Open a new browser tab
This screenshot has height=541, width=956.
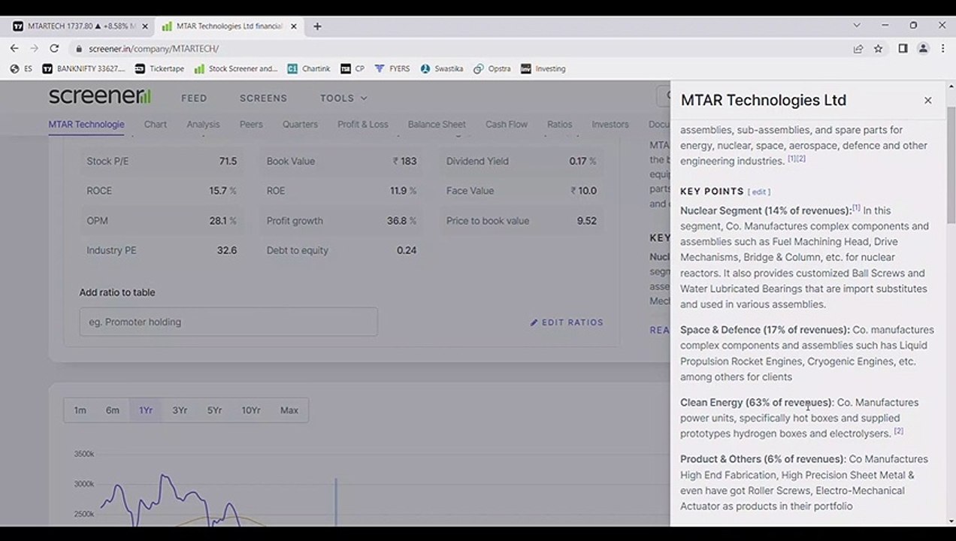(x=317, y=26)
